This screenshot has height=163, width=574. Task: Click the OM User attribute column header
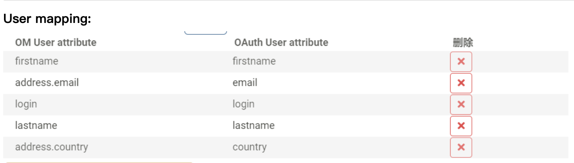point(56,42)
